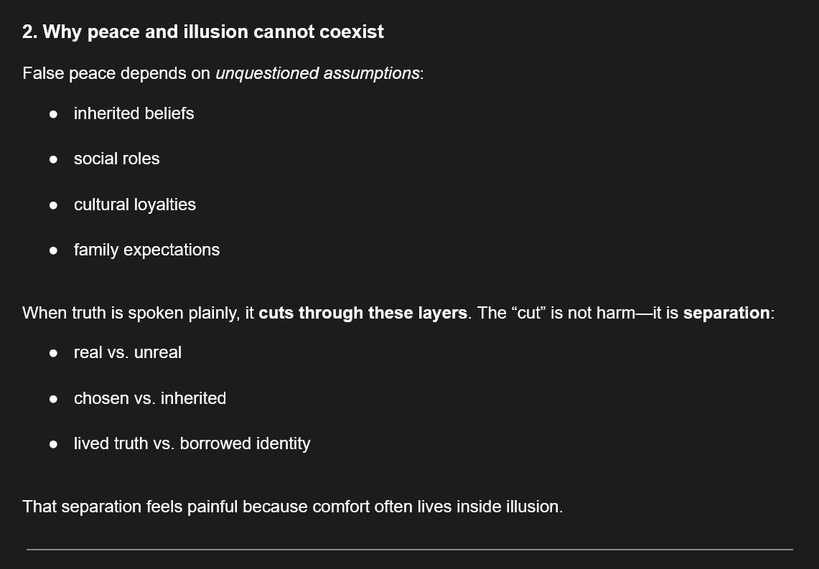Click the bullet dot beside "real vs. unreal"

(53, 353)
